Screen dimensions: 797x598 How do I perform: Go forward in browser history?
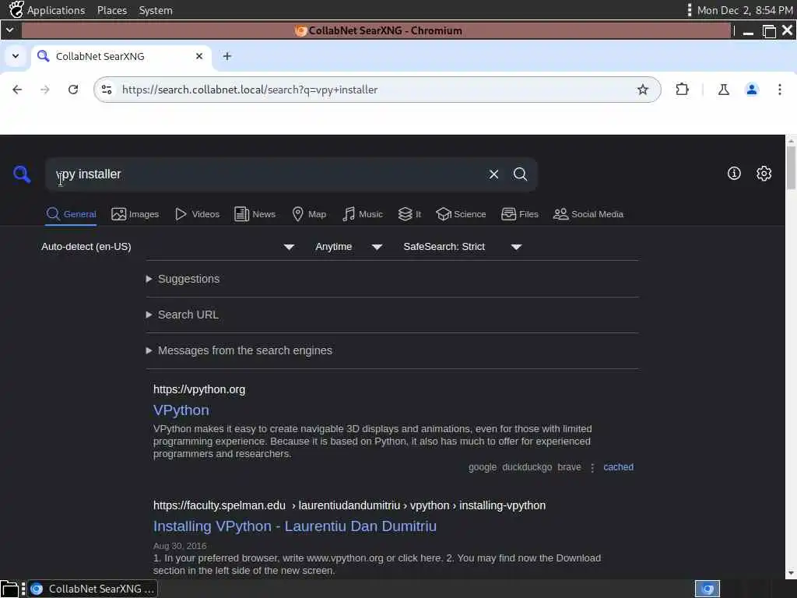(x=45, y=90)
